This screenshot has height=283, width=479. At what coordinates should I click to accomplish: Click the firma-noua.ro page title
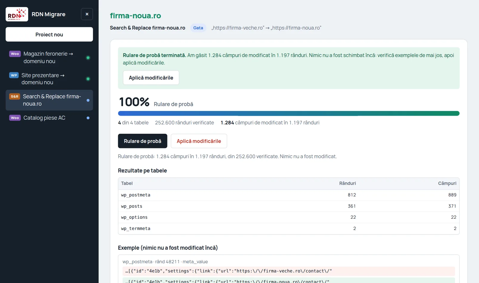point(135,16)
